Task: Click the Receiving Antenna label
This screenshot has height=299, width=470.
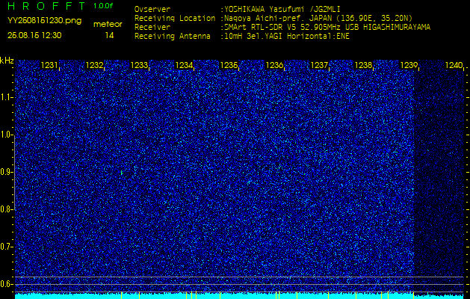Action: point(173,37)
